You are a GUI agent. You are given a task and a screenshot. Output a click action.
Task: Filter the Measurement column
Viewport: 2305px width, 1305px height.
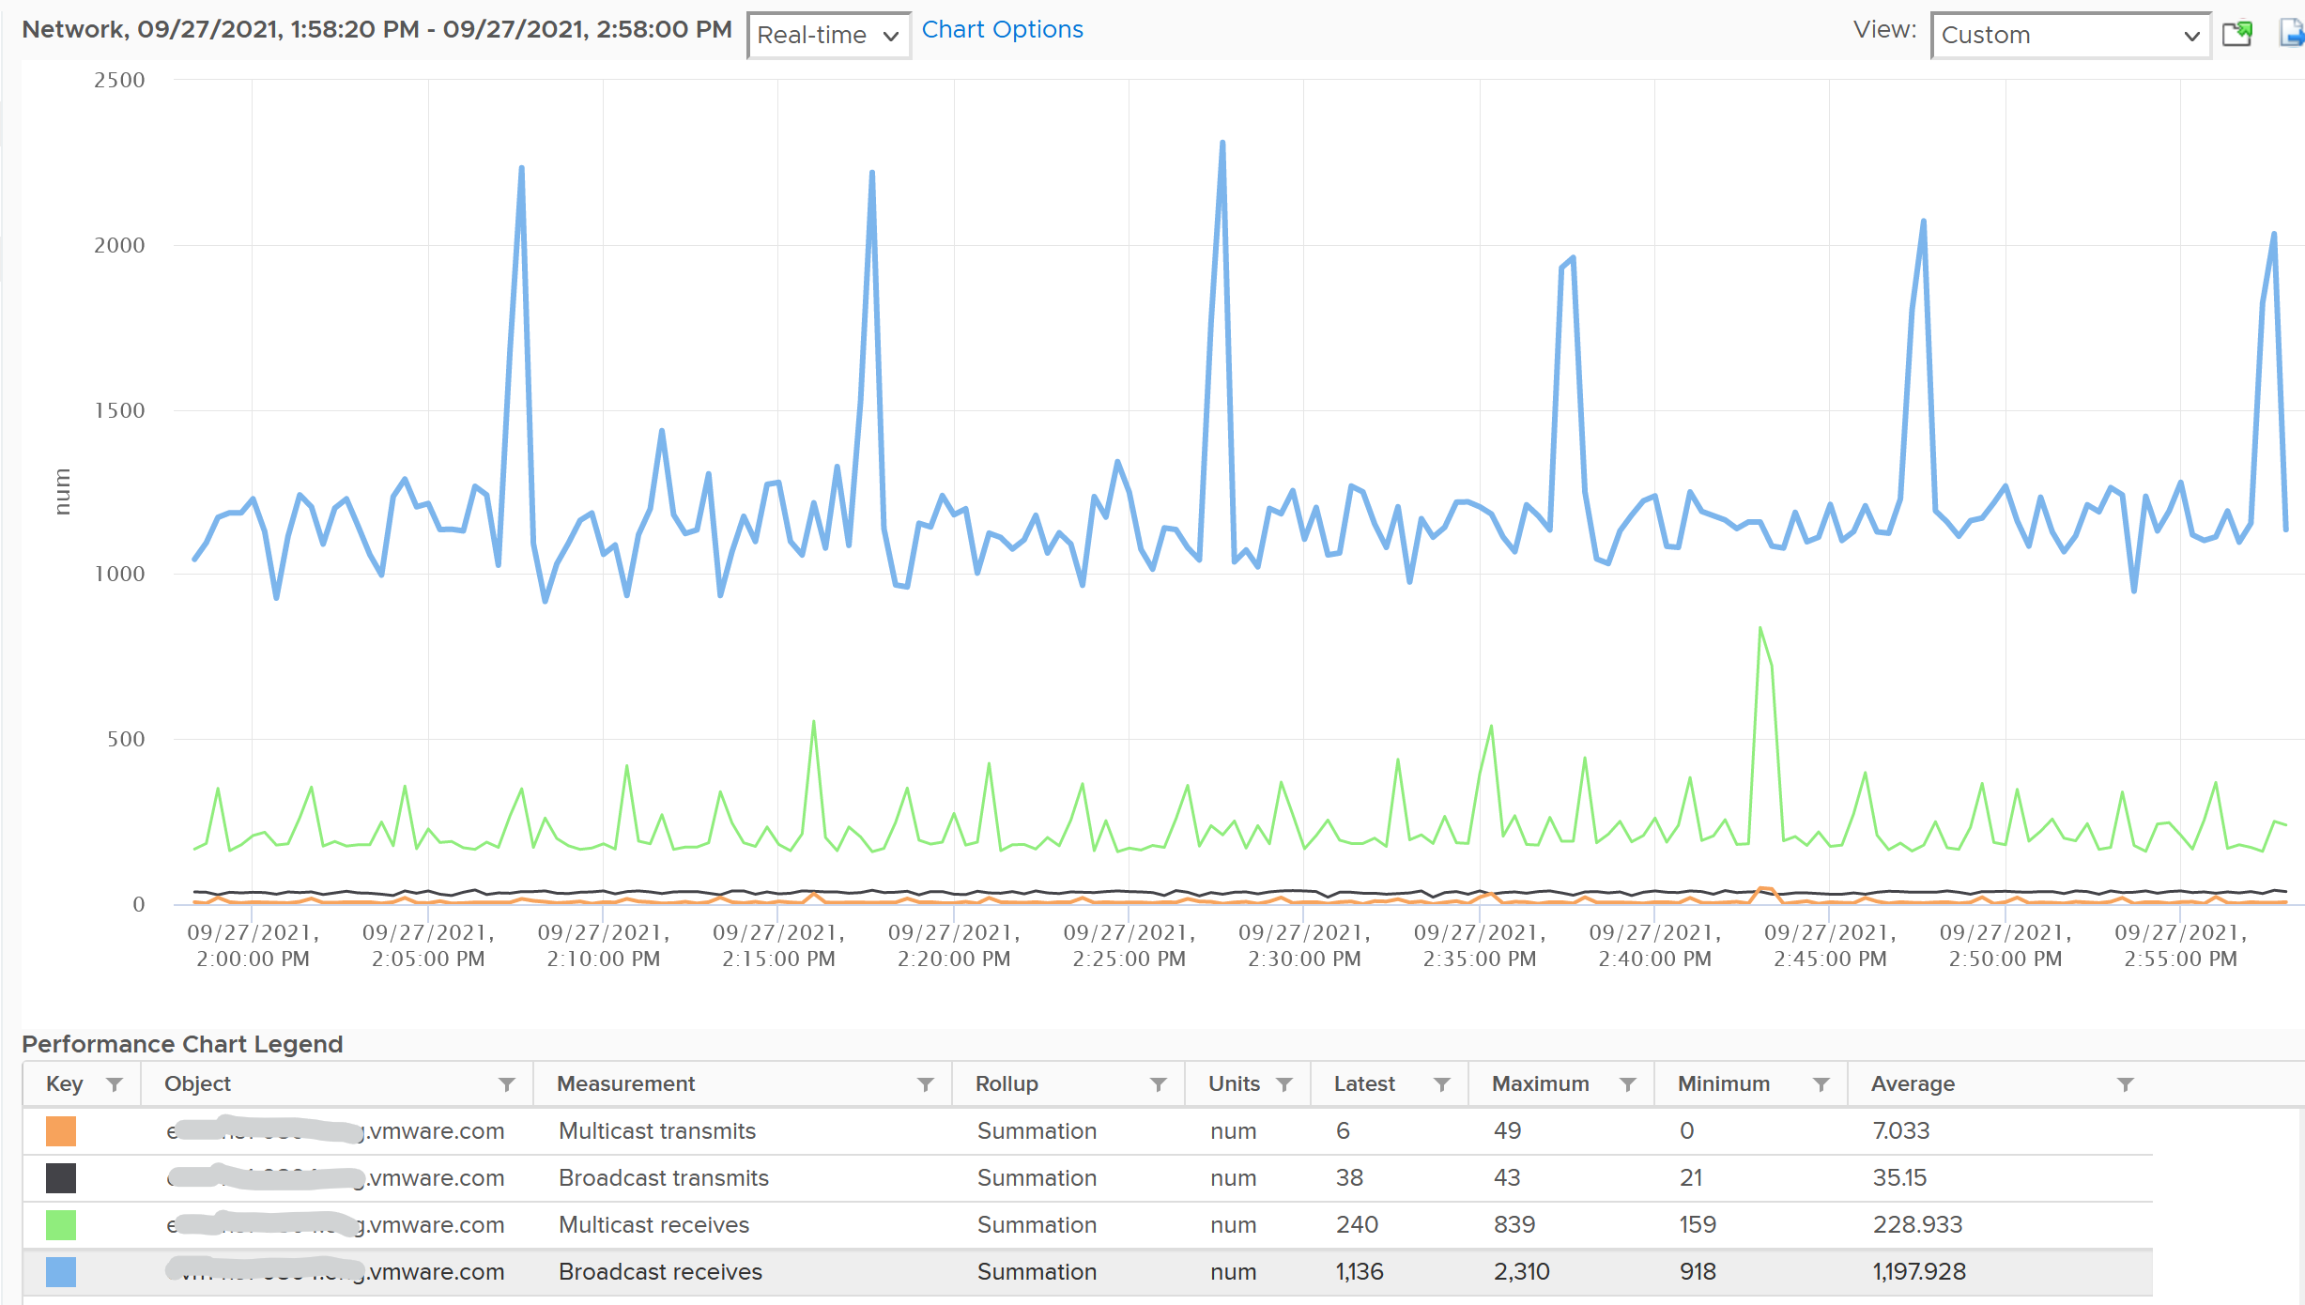coord(926,1084)
